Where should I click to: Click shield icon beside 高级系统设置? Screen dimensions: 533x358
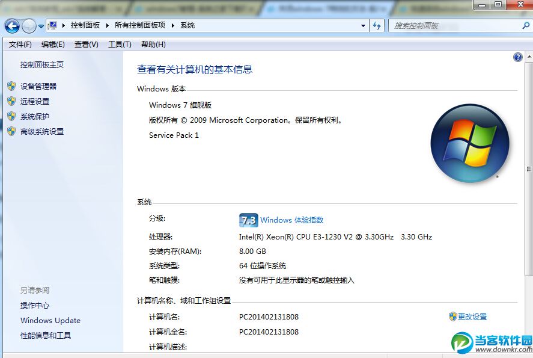coord(11,131)
